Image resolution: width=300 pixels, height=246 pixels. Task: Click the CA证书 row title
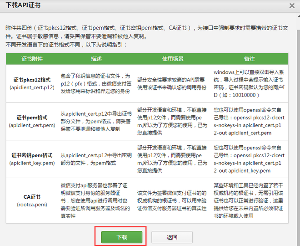point(32,197)
